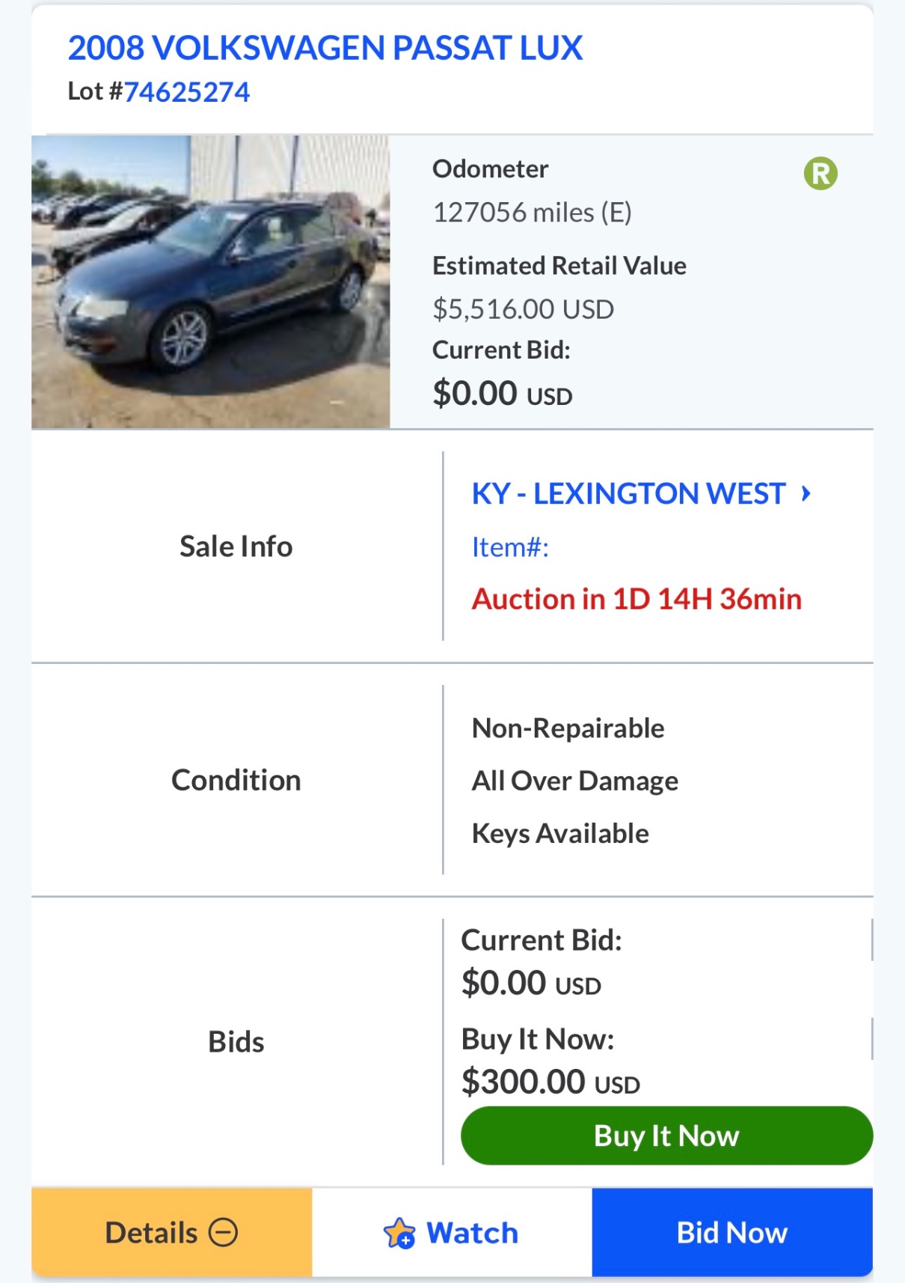Click the 127056 miles odometer reading

pyautogui.click(x=532, y=213)
